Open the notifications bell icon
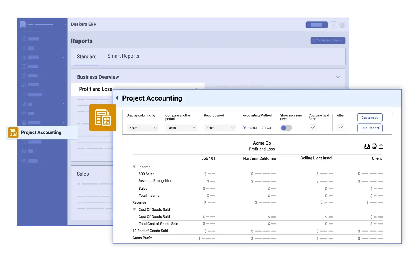Image resolution: width=418 pixels, height=261 pixels. coord(334,25)
